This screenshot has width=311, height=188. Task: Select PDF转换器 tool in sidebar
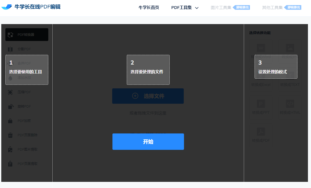27,35
